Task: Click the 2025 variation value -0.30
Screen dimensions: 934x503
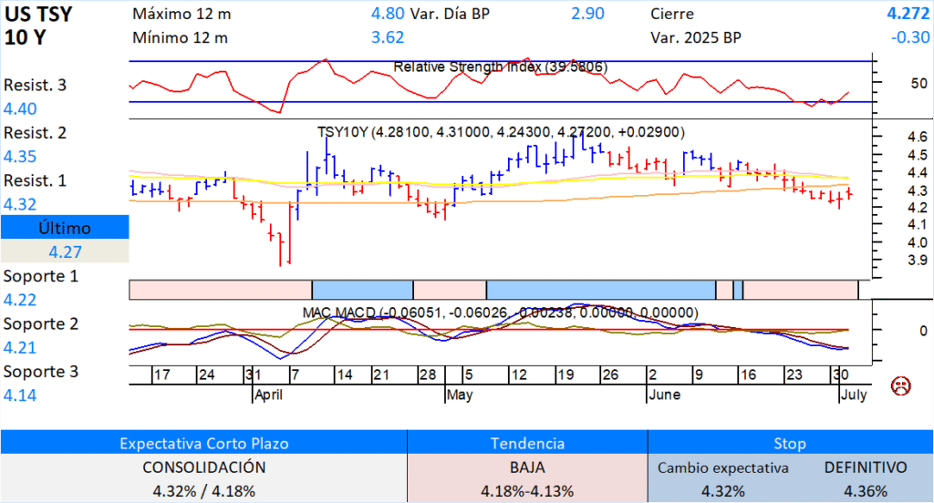Action: tap(910, 37)
